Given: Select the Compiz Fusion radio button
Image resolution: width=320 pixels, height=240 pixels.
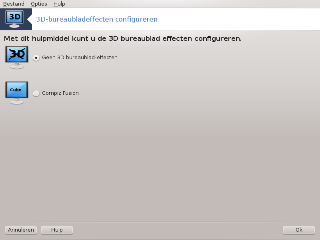Looking at the screenshot, I should click(x=36, y=93).
